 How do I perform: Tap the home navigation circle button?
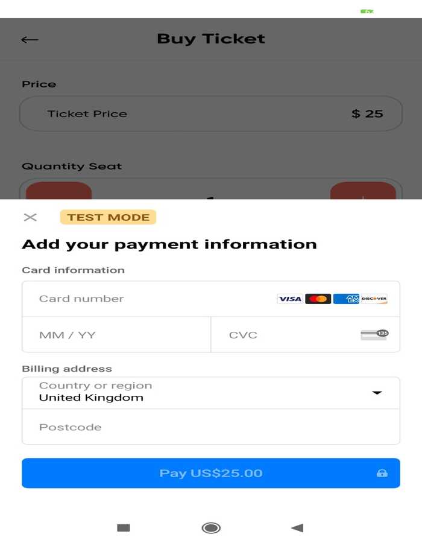211,527
